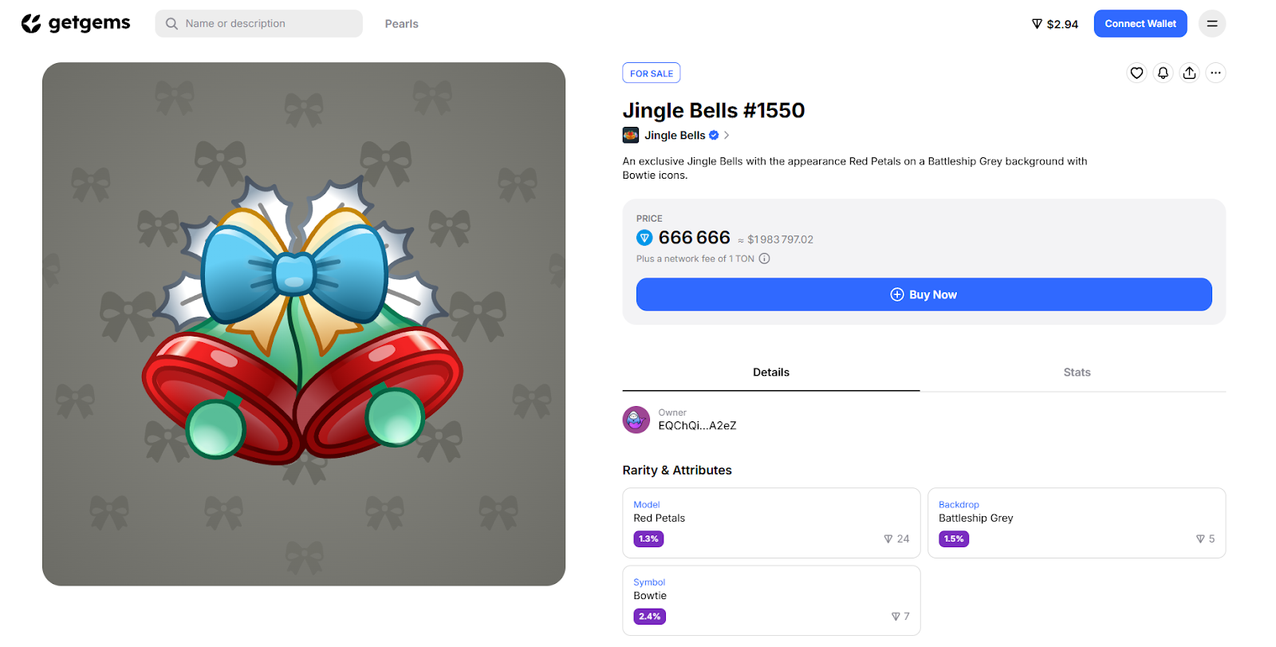Click the getgems logo
1276x647 pixels.
pos(76,24)
